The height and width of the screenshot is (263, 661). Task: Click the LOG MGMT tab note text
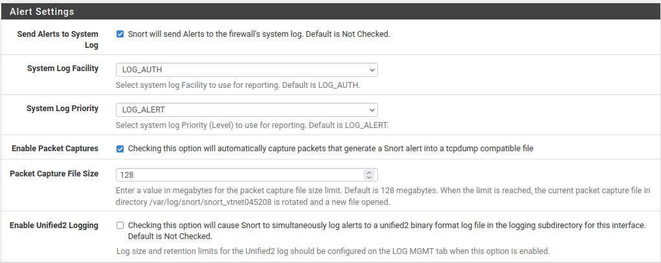[x=332, y=251]
